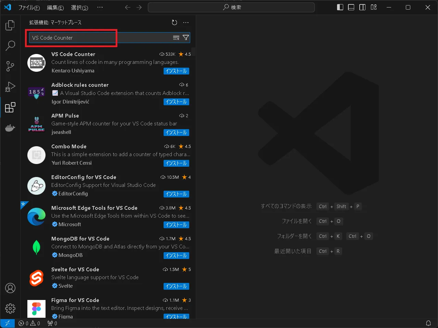The image size is (438, 328).
Task: Install Microsoft Edge Tools for VS Code
Action: 176,225
